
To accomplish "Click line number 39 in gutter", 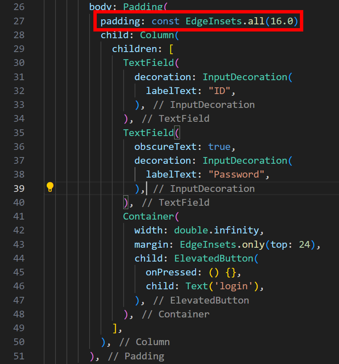I will (19, 189).
